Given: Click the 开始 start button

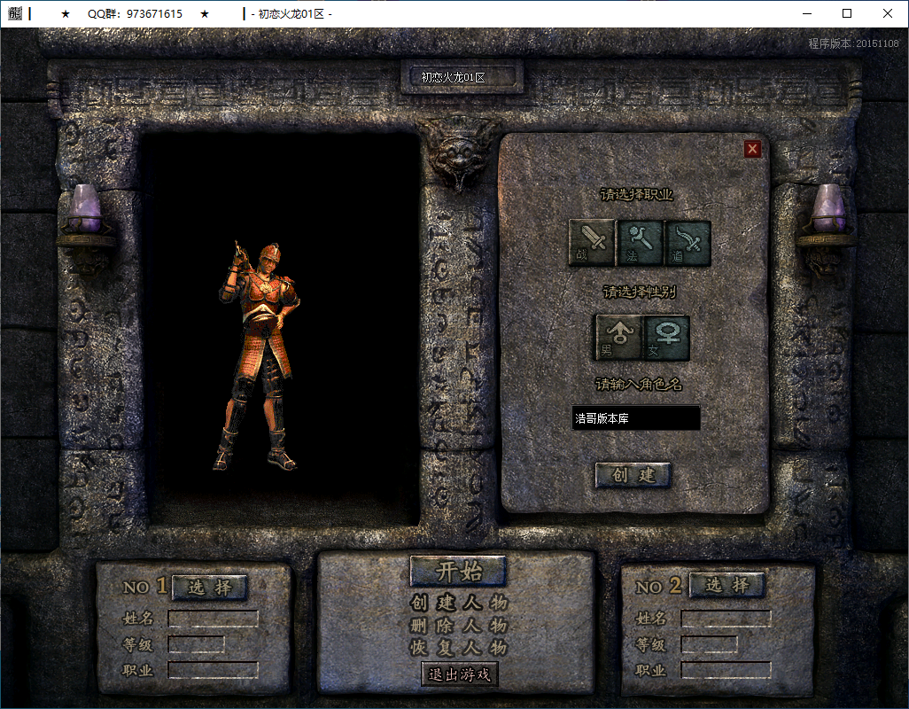Looking at the screenshot, I should click(458, 571).
